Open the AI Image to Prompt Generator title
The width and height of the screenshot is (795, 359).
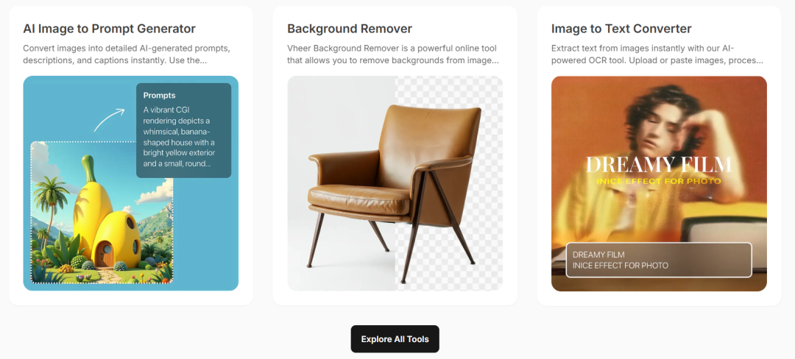(x=109, y=29)
